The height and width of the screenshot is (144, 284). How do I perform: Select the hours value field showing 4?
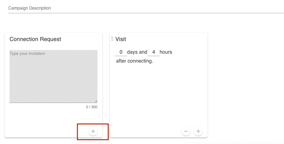point(154,52)
